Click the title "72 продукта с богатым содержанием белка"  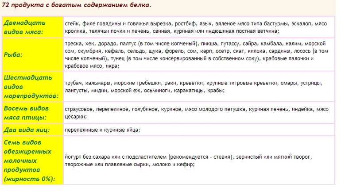pyautogui.click(x=76, y=5)
